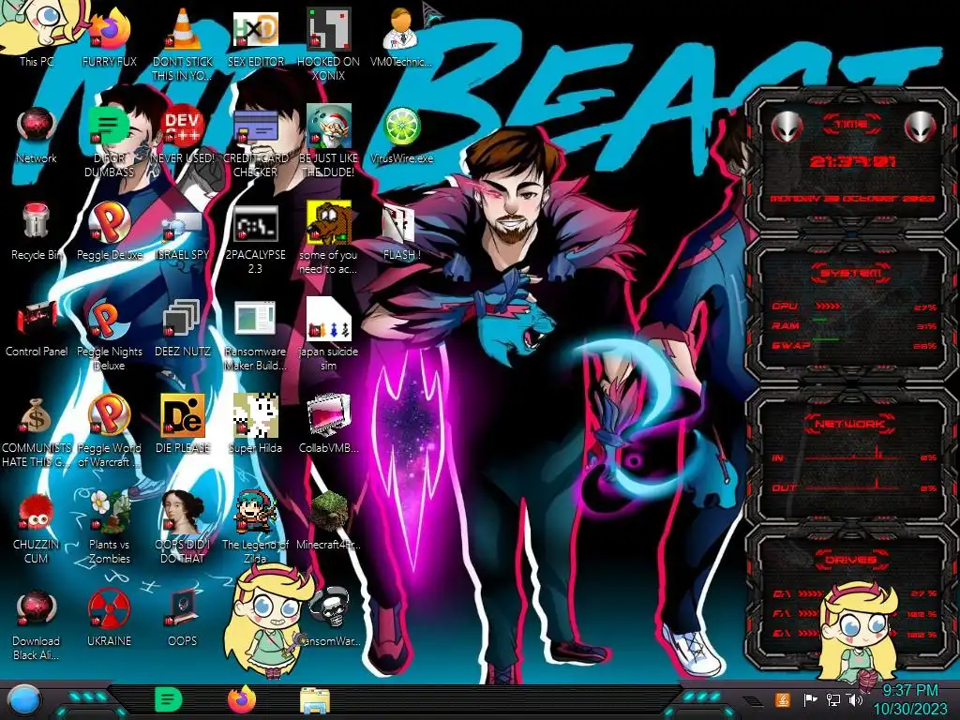The image size is (960, 720).
Task: Click the taskbar clock showing 9:37 PM
Action: tap(909, 691)
